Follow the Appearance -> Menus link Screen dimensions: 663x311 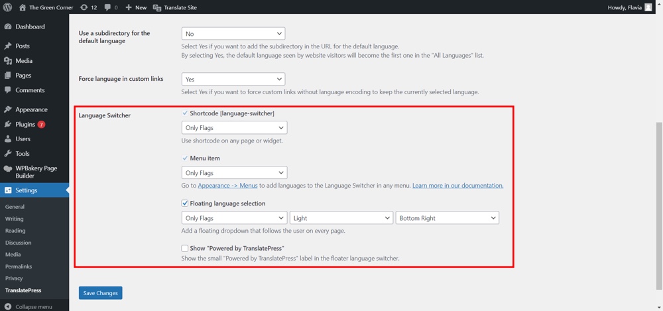[227, 185]
